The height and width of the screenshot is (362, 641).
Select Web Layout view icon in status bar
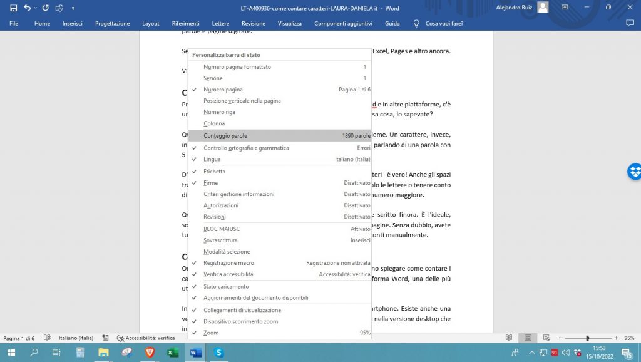[x=546, y=338]
